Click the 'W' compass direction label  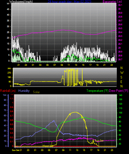[122, 73]
